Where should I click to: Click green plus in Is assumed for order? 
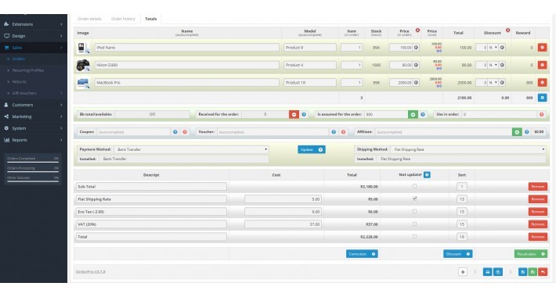pos(413,114)
